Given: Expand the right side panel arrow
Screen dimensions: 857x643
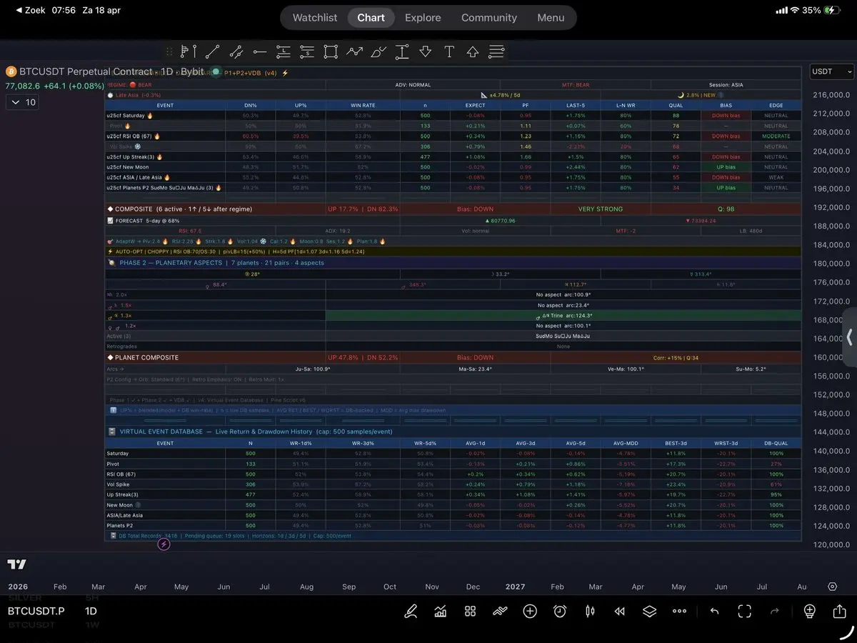Looking at the screenshot, I should (x=850, y=337).
